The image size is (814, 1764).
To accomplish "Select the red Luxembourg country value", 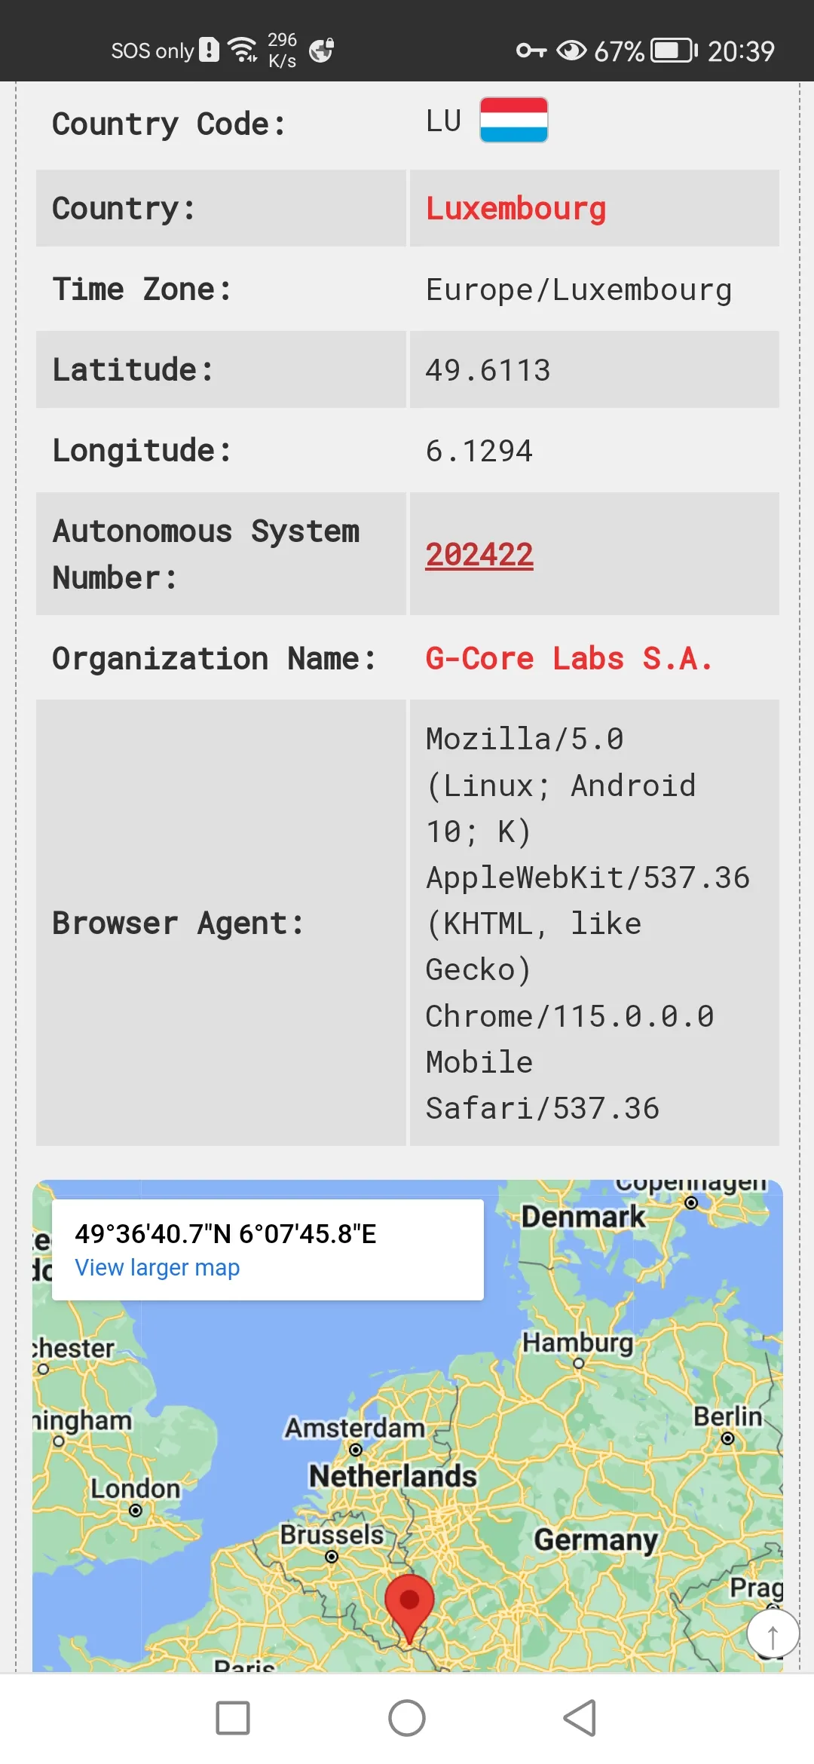I will [516, 209].
